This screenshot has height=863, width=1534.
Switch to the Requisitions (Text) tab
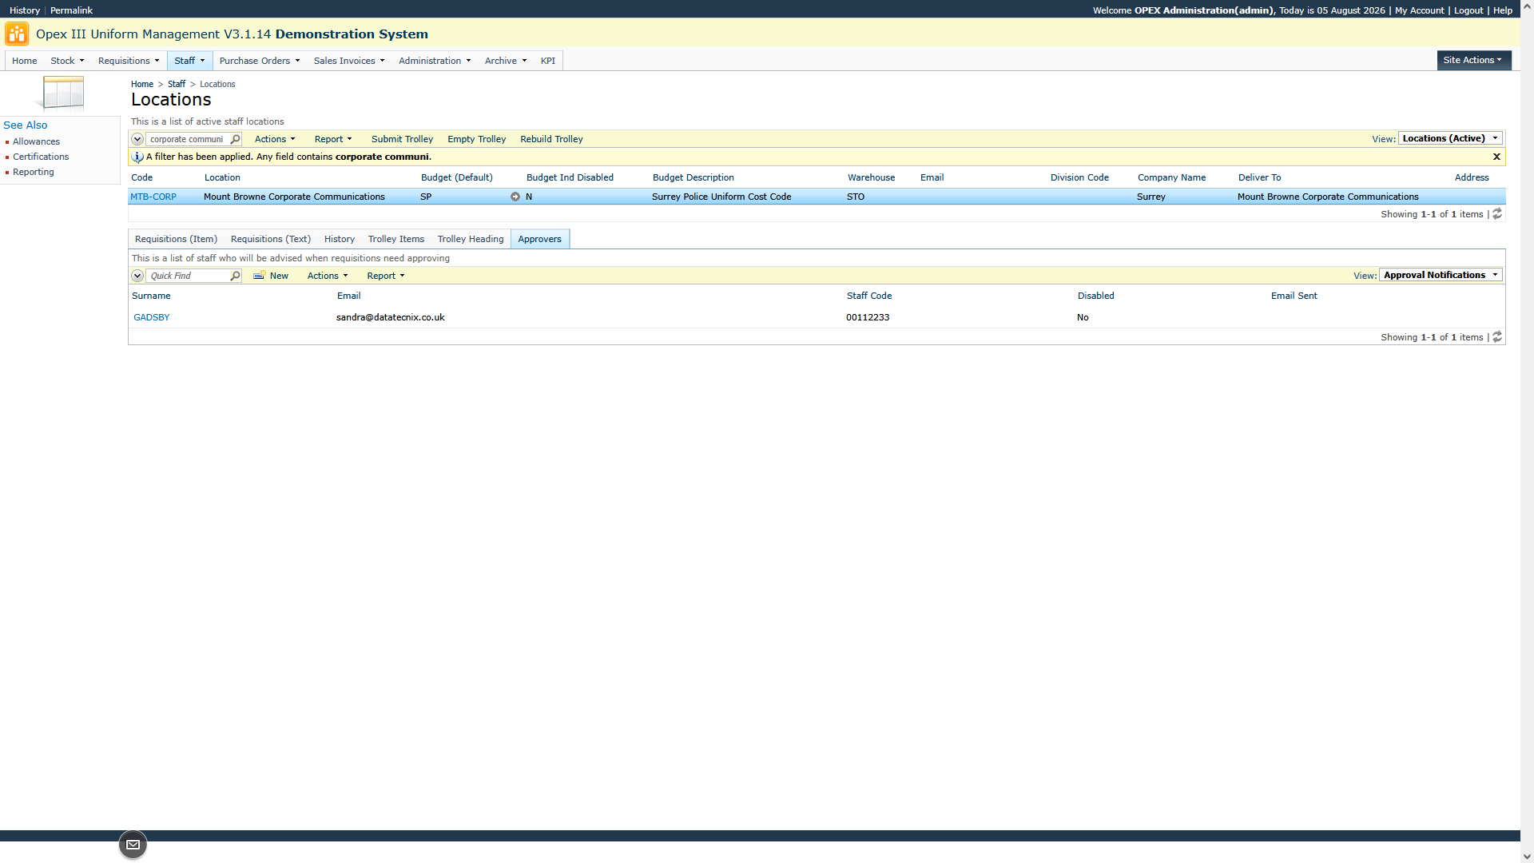point(271,239)
